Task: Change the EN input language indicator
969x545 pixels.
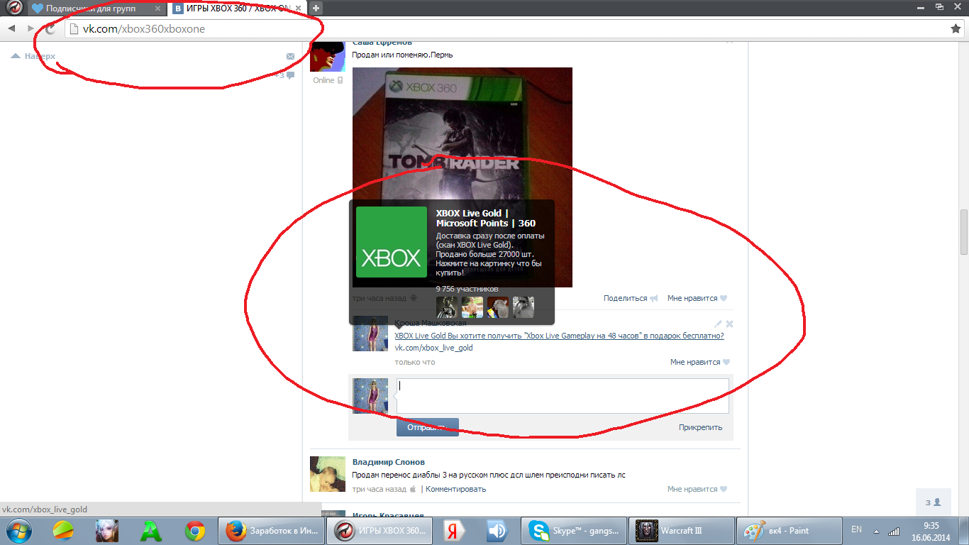Action: 856,530
